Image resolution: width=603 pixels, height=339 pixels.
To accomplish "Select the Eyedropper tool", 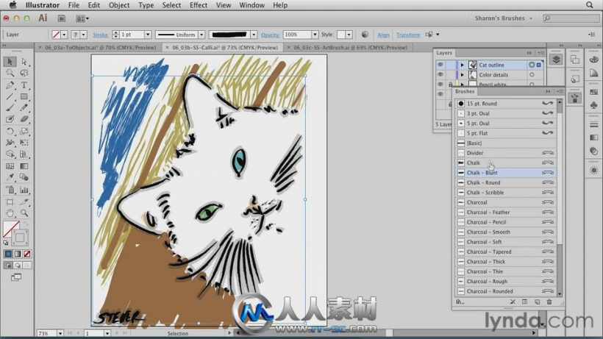I will pyautogui.click(x=10, y=177).
